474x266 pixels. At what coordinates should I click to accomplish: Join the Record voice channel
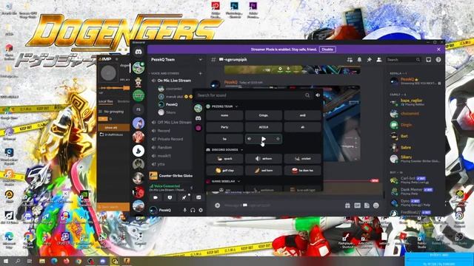coord(164,131)
